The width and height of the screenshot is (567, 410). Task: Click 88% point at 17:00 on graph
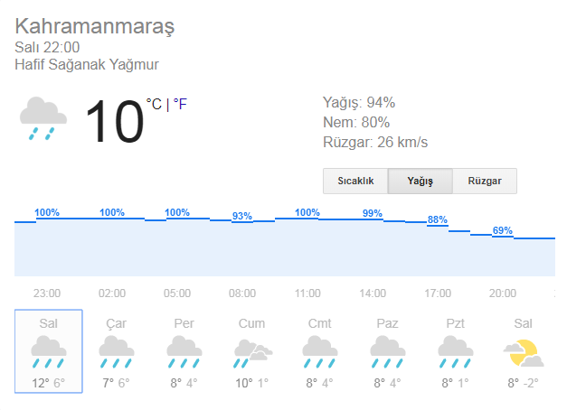pyautogui.click(x=438, y=219)
